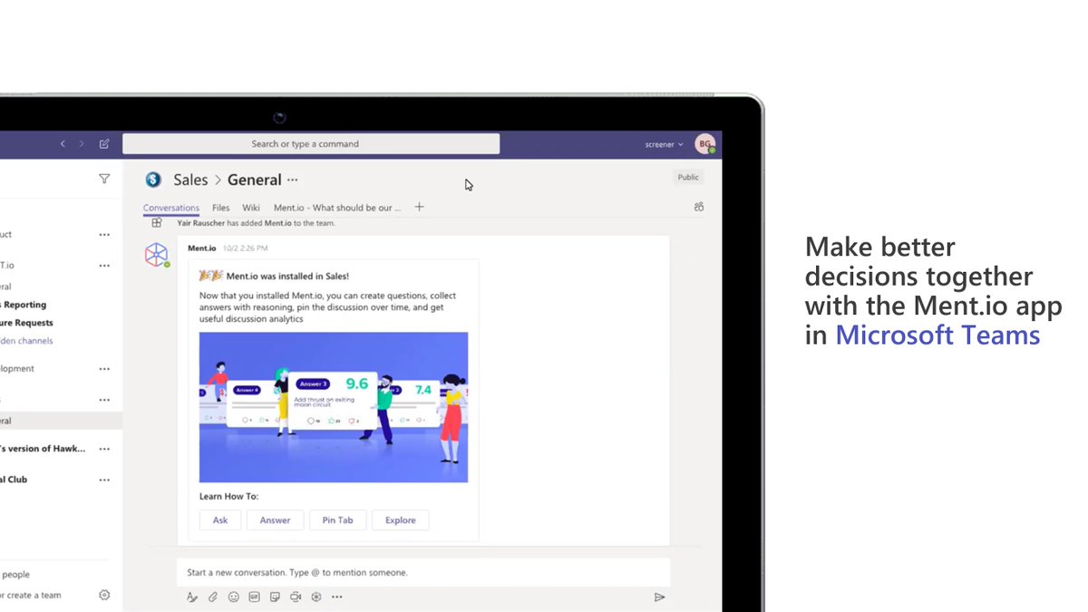Click the 'Sales' breadcrumb text
The width and height of the screenshot is (1088, 612).
(190, 180)
